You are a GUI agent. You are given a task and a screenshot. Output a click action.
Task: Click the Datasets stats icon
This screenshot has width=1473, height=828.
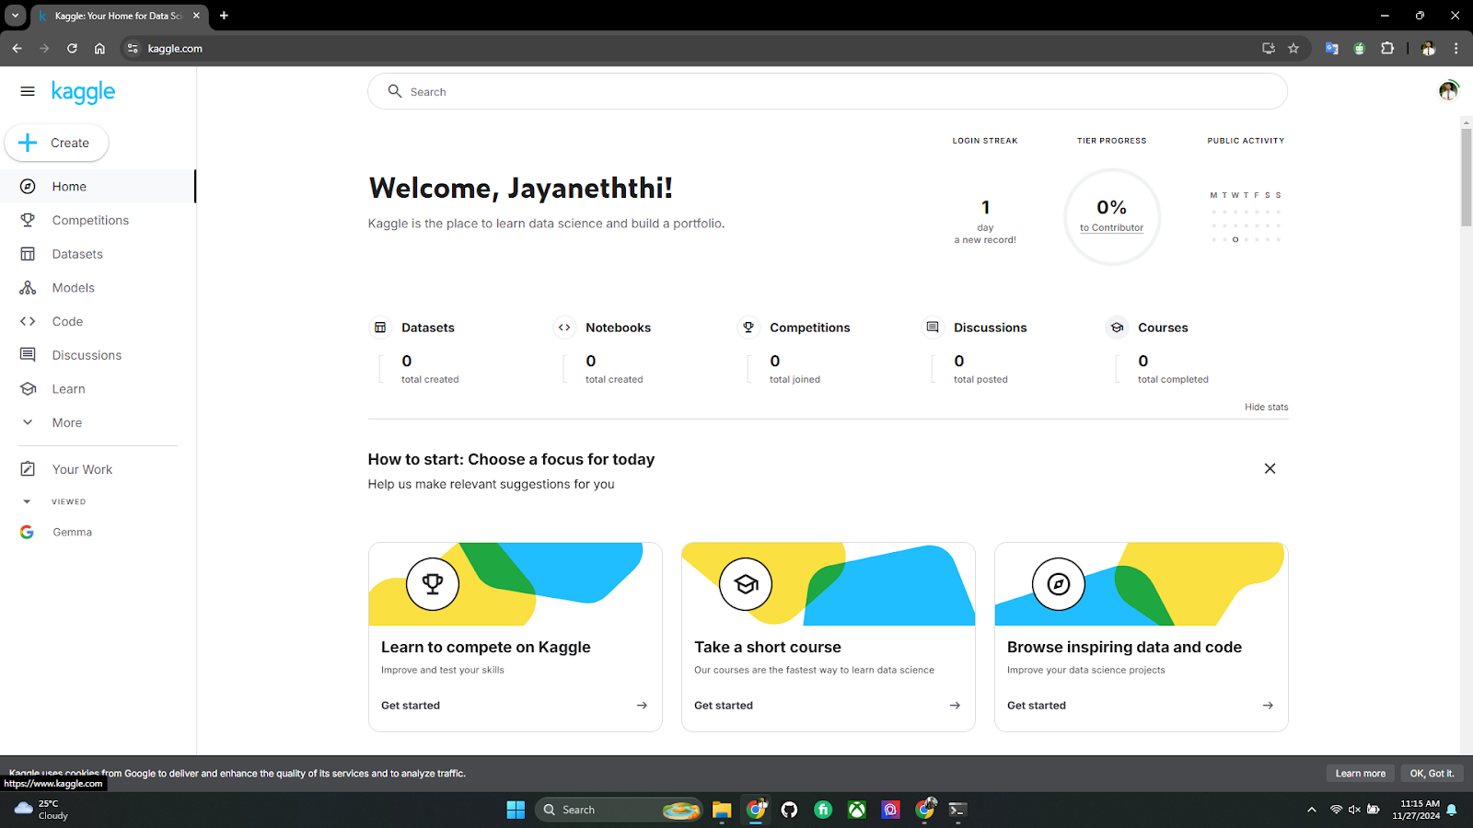pyautogui.click(x=380, y=328)
